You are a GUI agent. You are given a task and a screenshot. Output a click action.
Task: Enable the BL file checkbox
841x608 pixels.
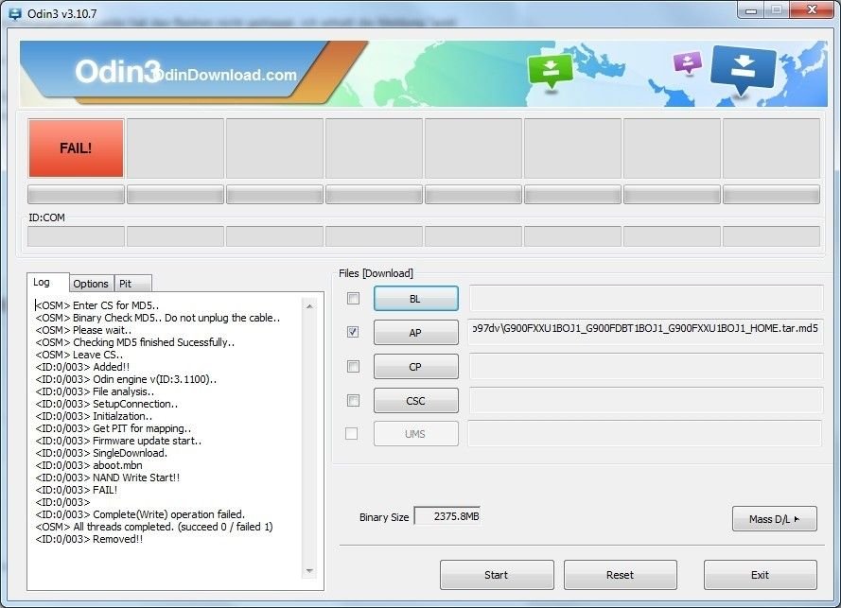(x=353, y=299)
